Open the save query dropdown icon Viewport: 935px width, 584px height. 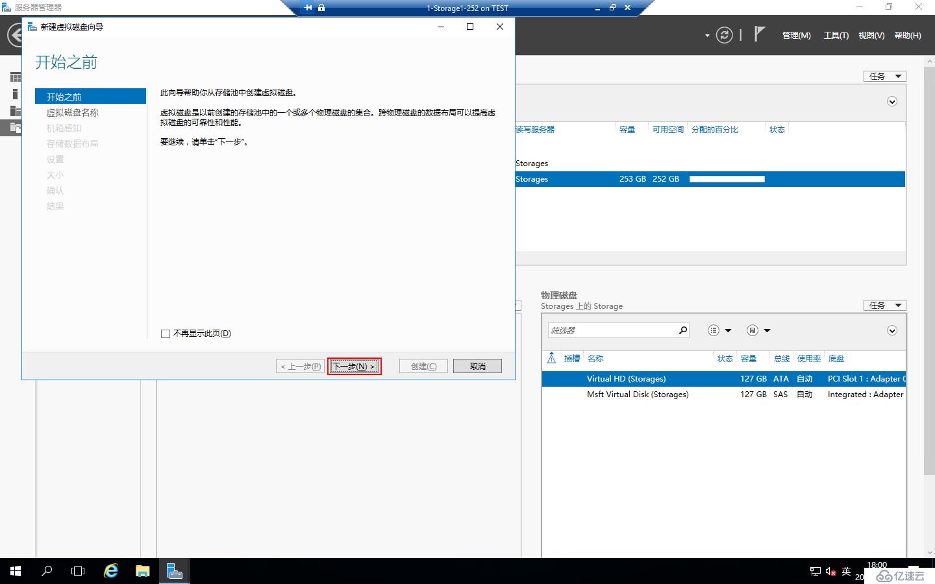tap(758, 330)
